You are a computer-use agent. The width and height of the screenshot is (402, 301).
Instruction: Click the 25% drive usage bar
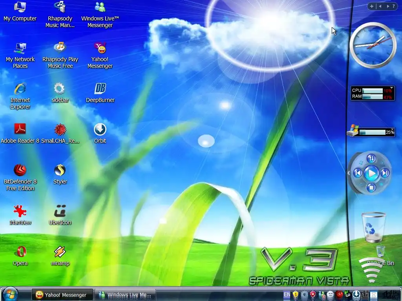click(x=372, y=132)
